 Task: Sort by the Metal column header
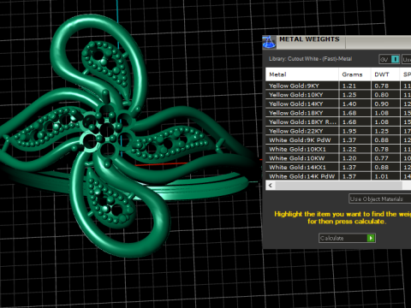pos(302,74)
